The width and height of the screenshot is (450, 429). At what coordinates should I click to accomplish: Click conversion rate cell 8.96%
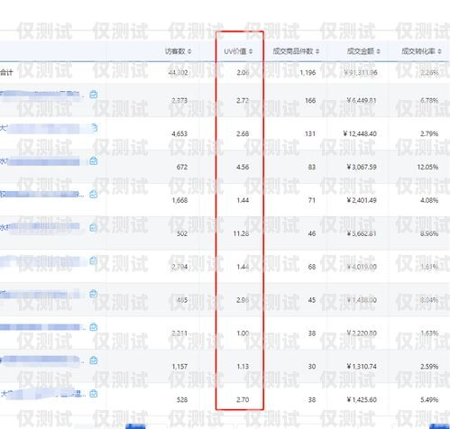point(429,233)
